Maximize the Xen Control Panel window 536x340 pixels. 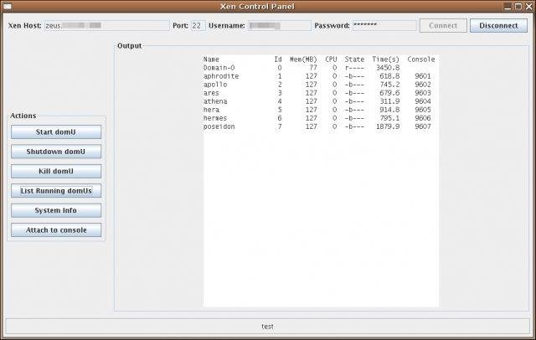pos(518,6)
